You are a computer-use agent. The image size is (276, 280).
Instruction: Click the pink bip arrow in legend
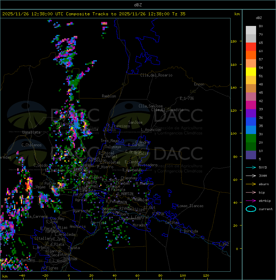pyautogui.click(x=251, y=192)
